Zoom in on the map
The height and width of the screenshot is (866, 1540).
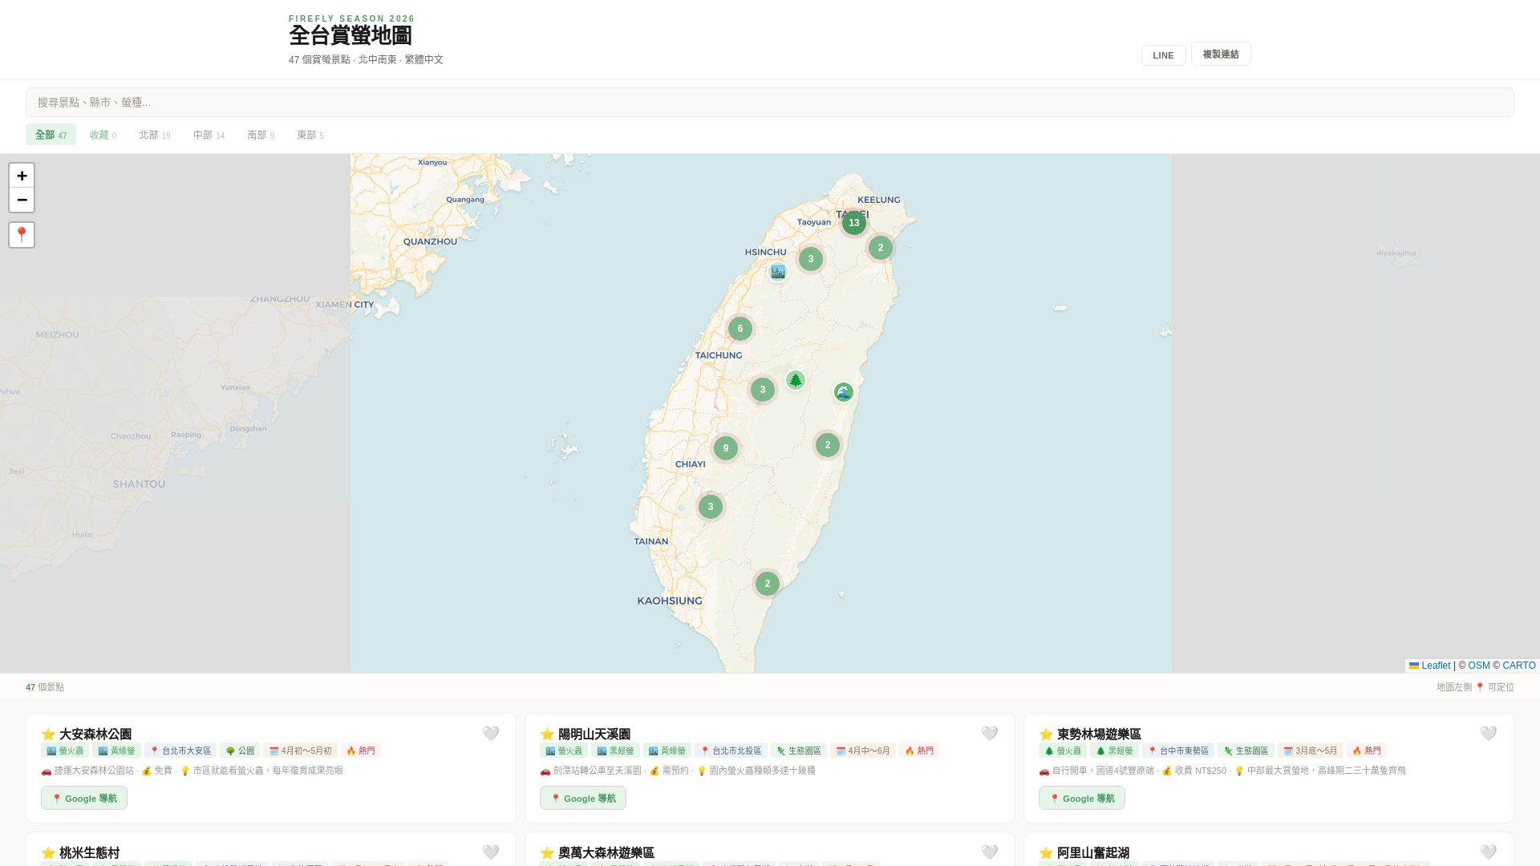point(22,176)
